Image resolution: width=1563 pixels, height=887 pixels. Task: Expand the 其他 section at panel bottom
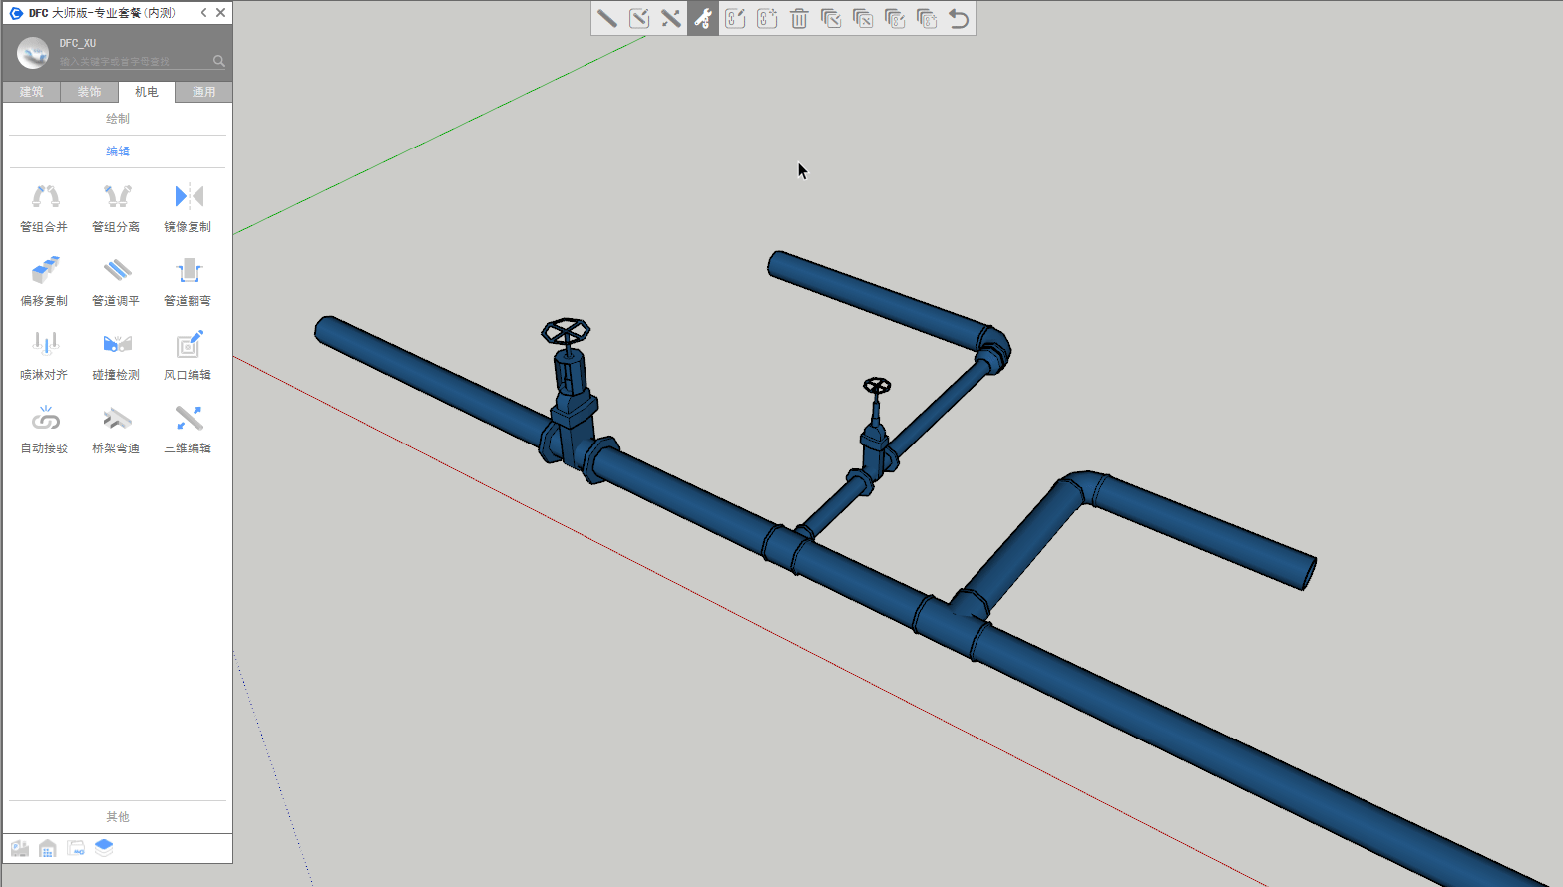coord(118,817)
